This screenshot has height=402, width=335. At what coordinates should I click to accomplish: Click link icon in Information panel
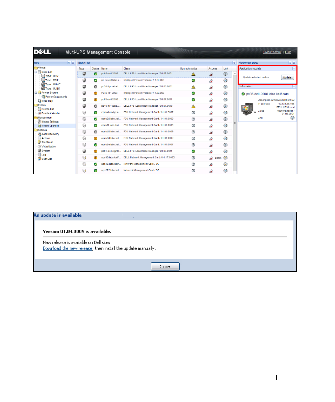(293, 118)
